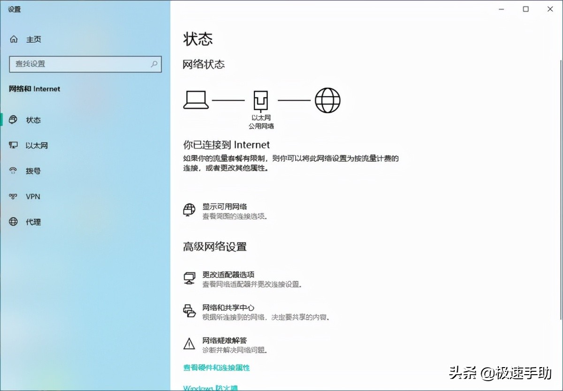Click the VPN icon in the sidebar
Screen dimensions: 563x391
tap(14, 196)
